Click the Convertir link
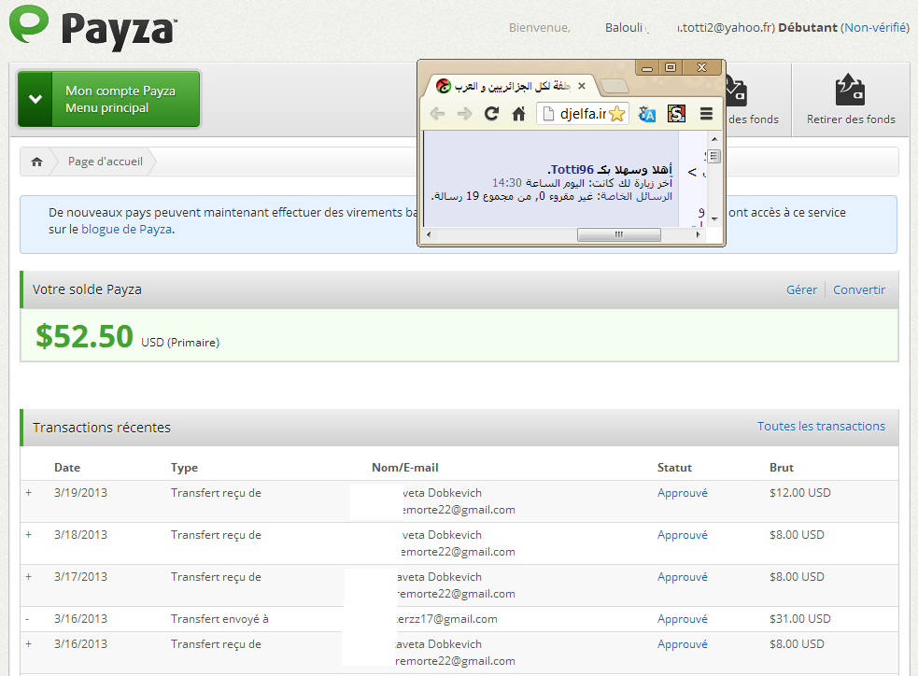This screenshot has width=918, height=676. (x=859, y=289)
